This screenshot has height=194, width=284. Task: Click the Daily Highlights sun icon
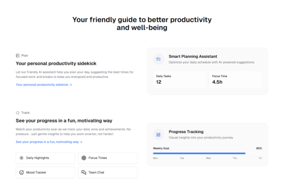click(22, 158)
